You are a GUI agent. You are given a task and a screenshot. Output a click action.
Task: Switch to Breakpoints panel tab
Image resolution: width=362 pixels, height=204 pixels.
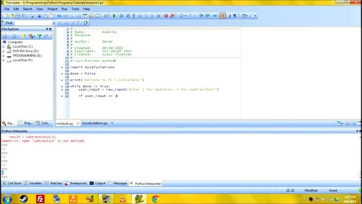tap(76, 184)
